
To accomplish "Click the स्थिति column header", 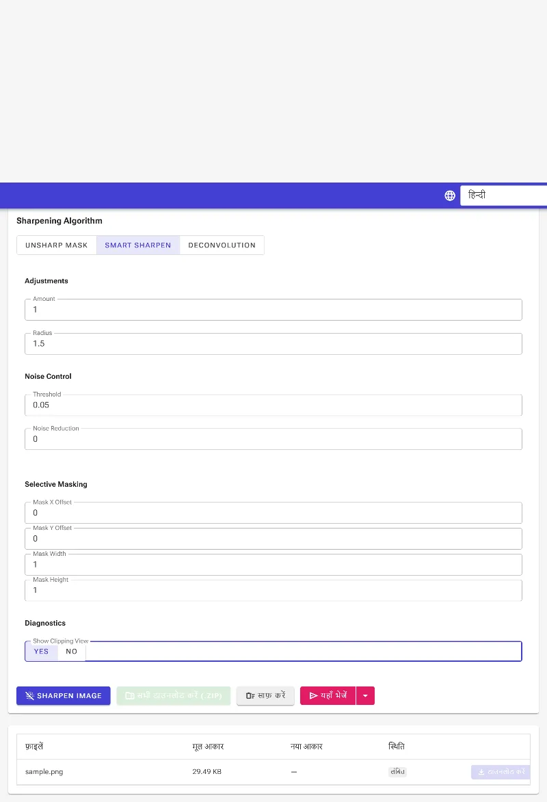I will pyautogui.click(x=397, y=747).
